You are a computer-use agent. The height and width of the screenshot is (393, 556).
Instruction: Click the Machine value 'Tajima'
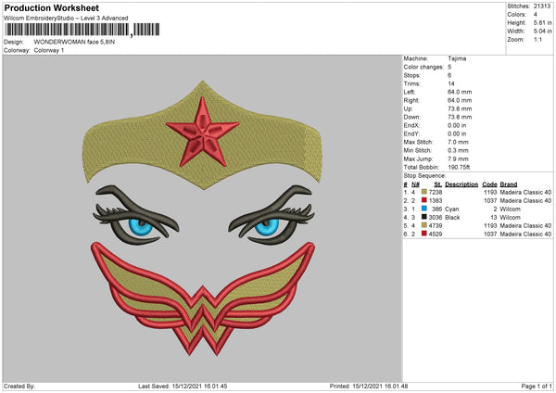[457, 58]
